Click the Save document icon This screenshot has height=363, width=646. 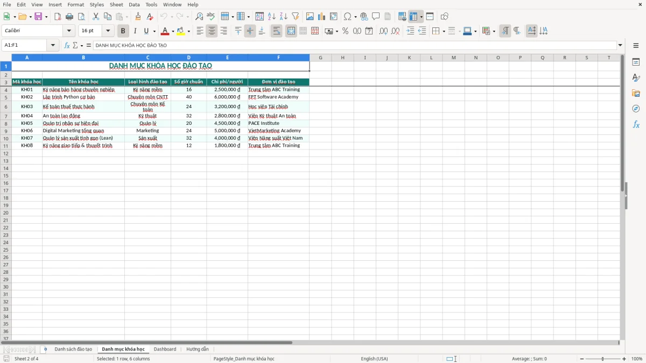[x=38, y=17]
